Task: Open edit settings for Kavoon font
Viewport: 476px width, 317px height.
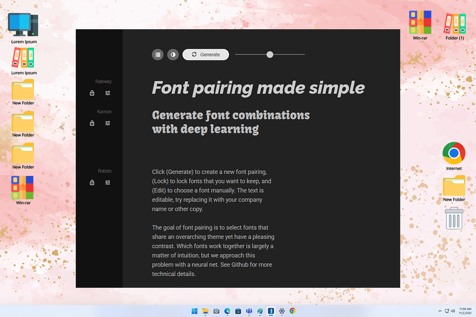Action: point(108,123)
